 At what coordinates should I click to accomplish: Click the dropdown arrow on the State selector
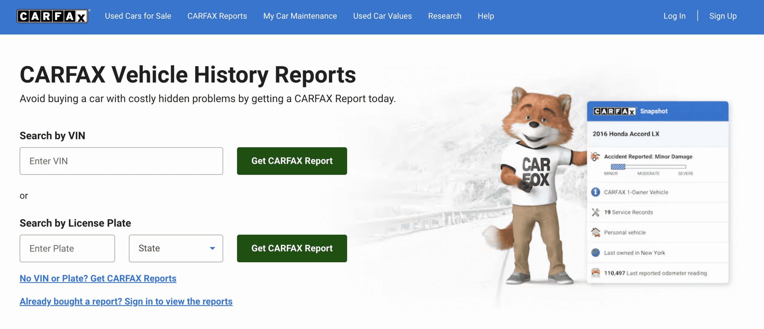point(212,248)
